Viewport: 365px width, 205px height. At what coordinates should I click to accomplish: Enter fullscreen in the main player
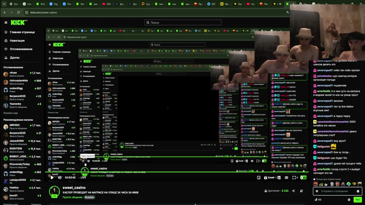click(x=294, y=177)
